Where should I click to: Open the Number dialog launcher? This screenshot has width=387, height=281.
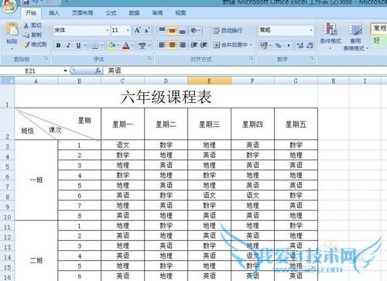[x=312, y=59]
